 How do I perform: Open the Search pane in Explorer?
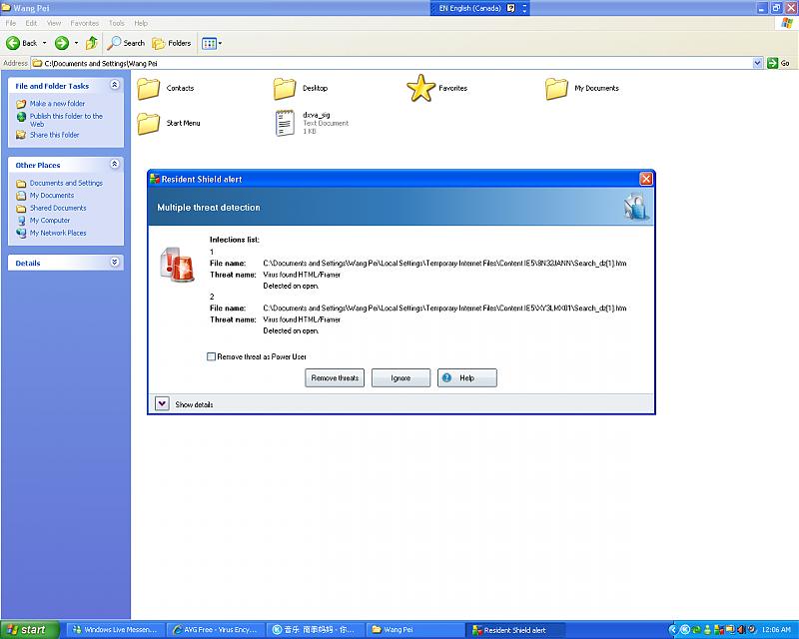pos(127,43)
